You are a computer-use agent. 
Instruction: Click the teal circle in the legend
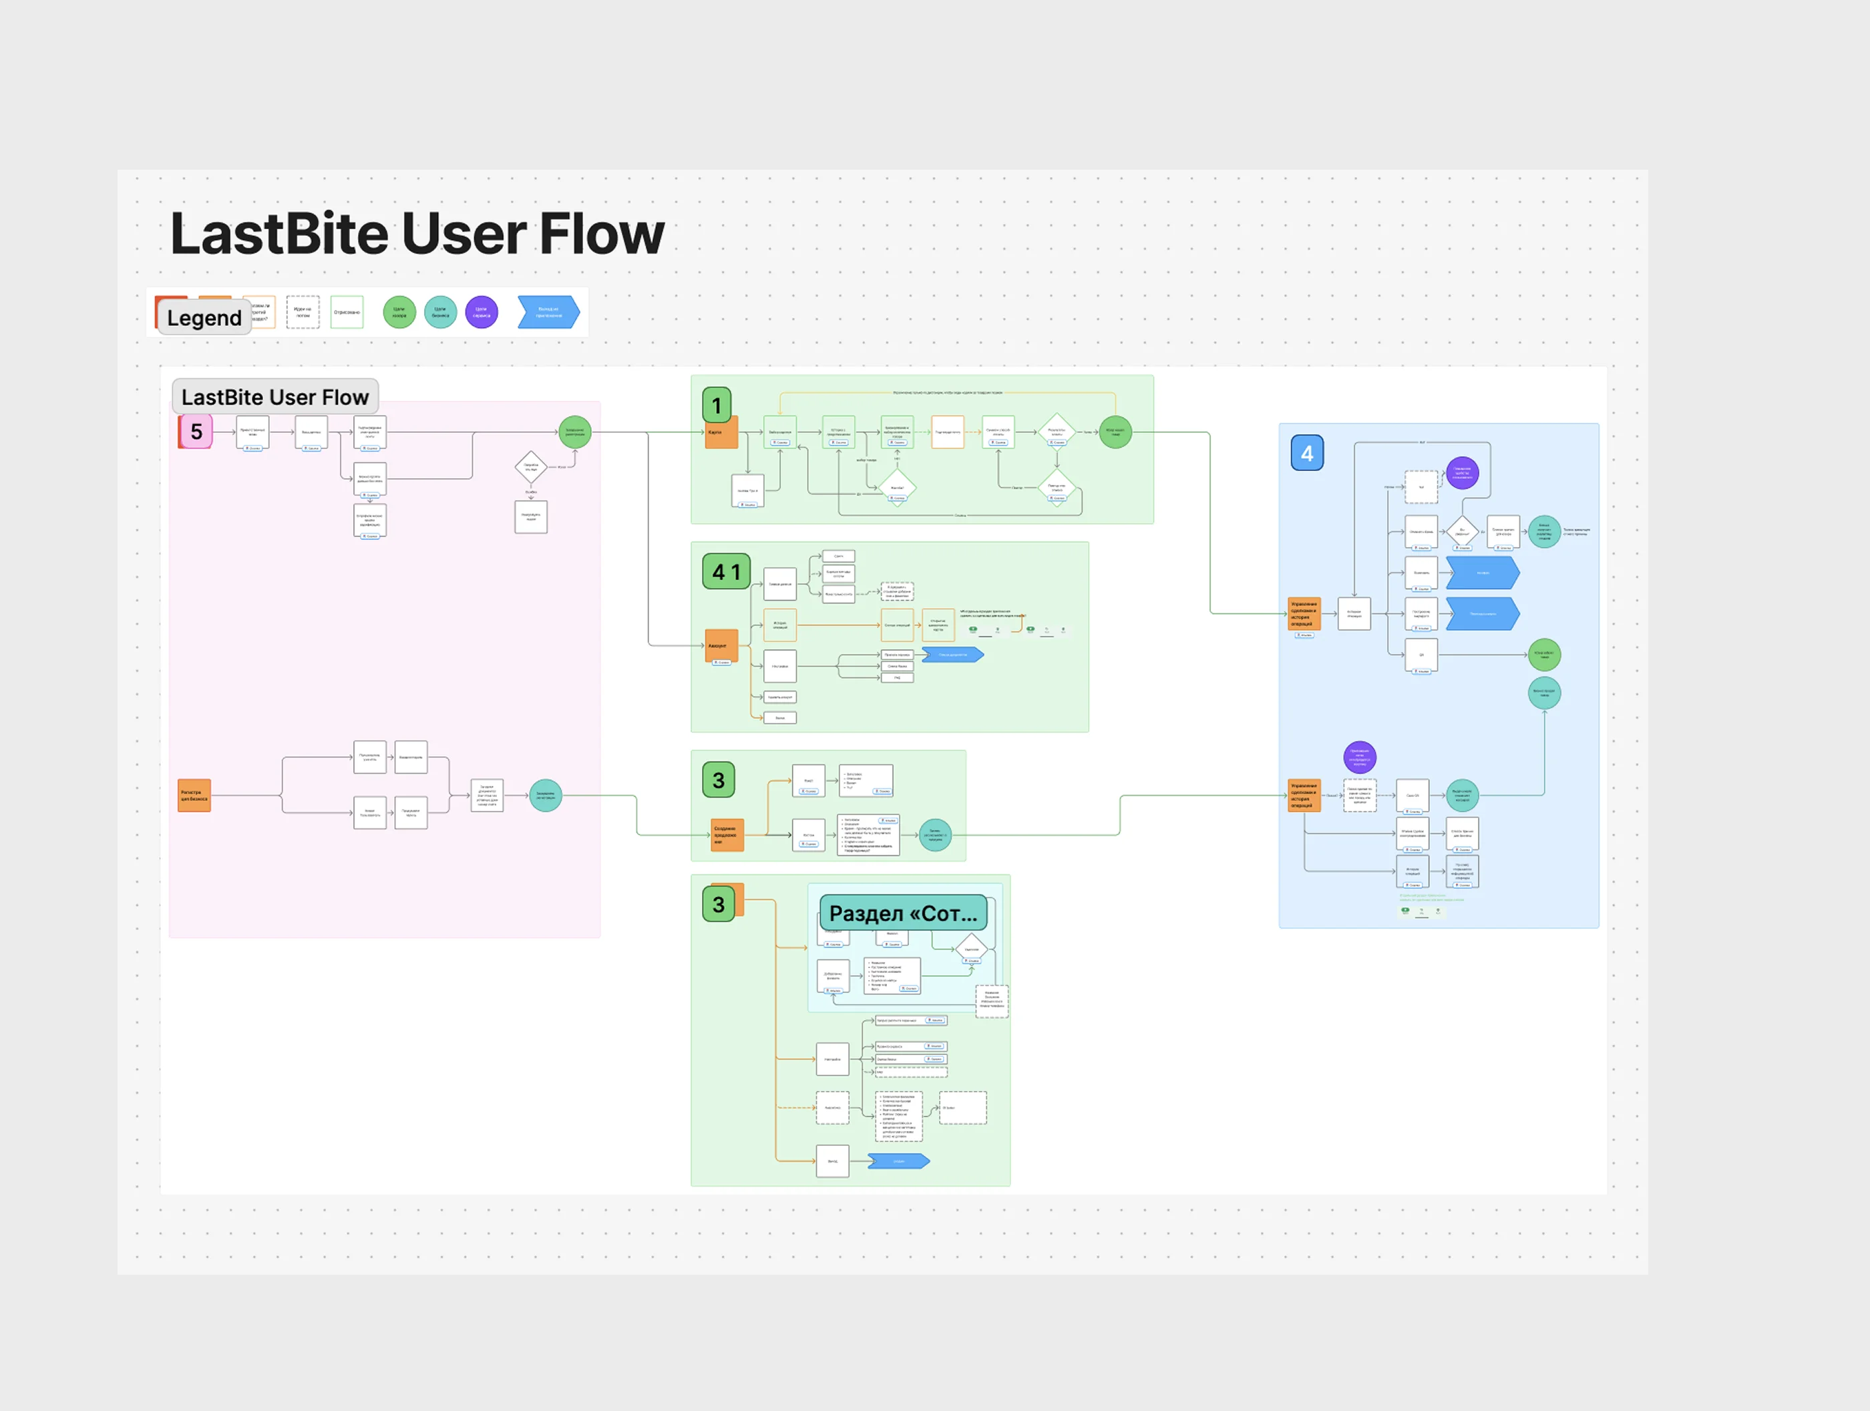(440, 312)
